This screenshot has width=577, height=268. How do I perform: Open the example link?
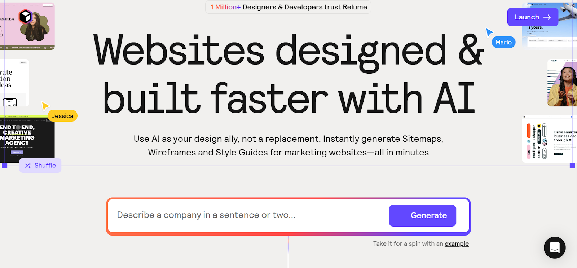click(x=457, y=244)
